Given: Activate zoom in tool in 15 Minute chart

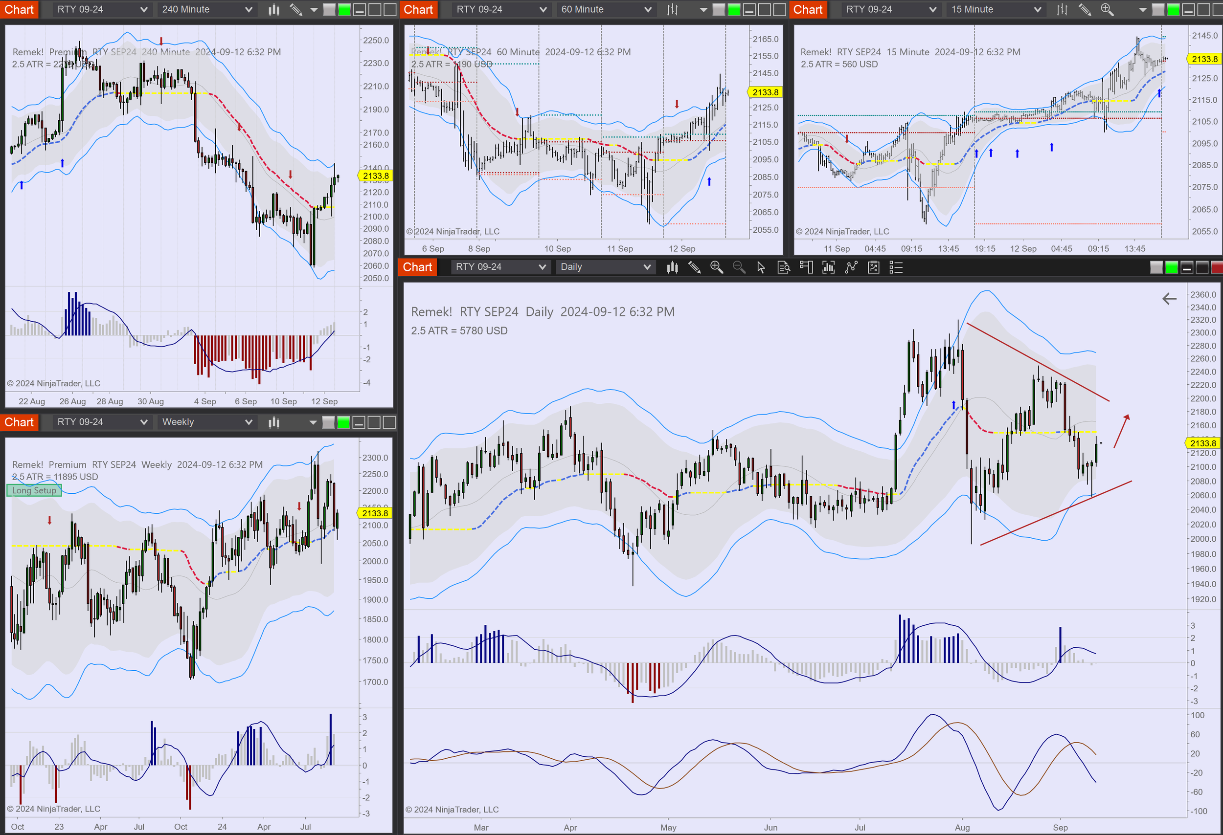Looking at the screenshot, I should [1107, 9].
